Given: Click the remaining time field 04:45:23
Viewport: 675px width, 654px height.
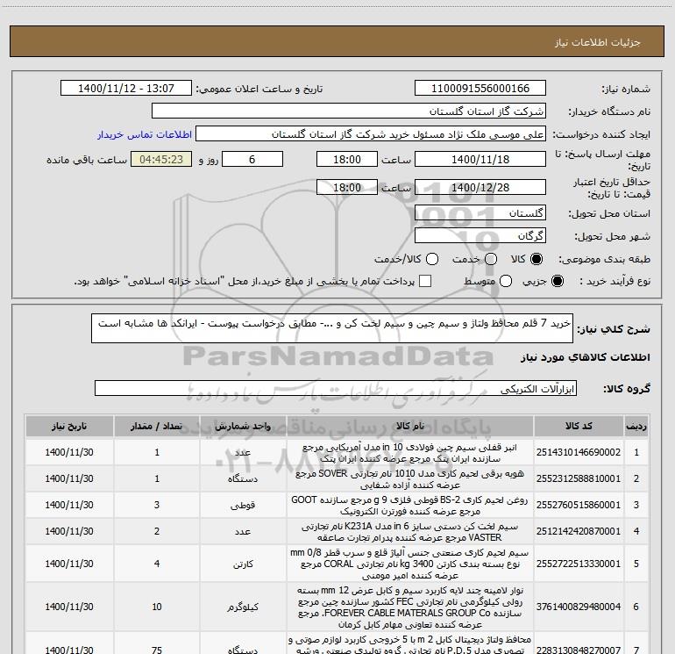Looking at the screenshot, I should (161, 160).
